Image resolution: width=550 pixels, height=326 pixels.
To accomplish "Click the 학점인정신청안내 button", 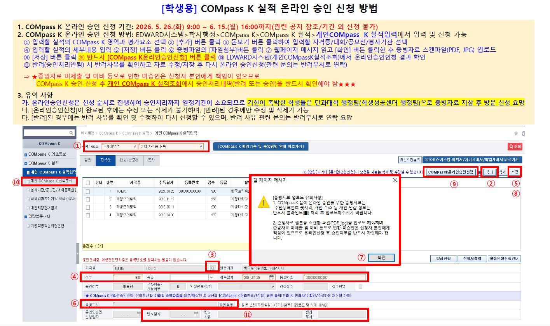I will pyautogui.click(x=504, y=259).
